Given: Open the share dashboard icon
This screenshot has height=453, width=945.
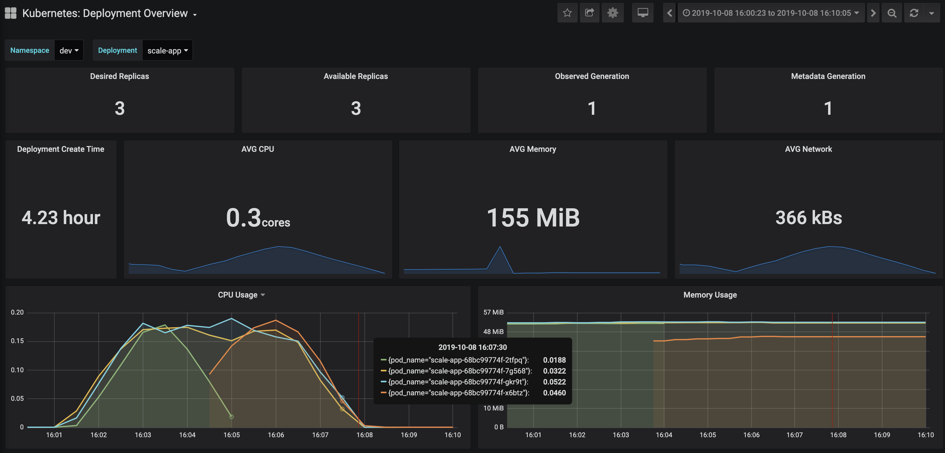Looking at the screenshot, I should 589,13.
